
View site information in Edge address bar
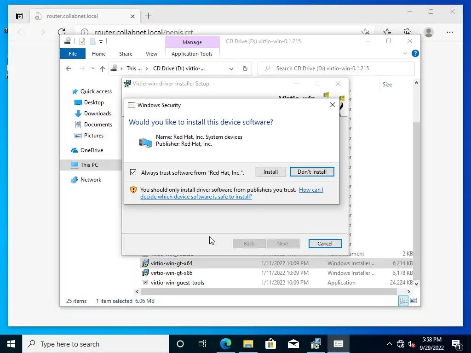tap(85, 32)
